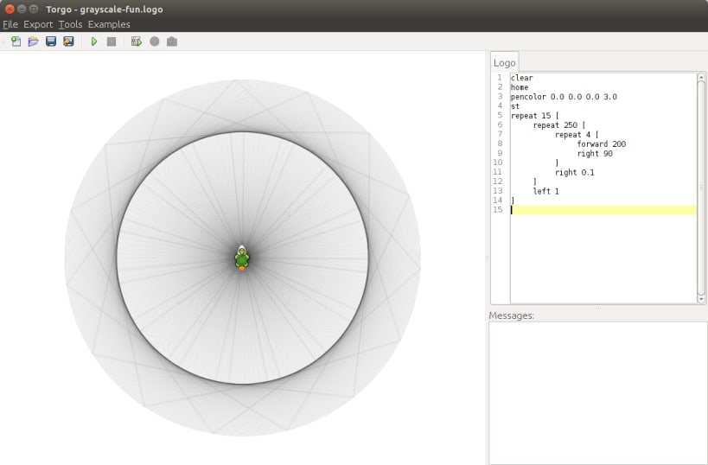Select the Logo editor tab
708x465 pixels.
tap(504, 63)
